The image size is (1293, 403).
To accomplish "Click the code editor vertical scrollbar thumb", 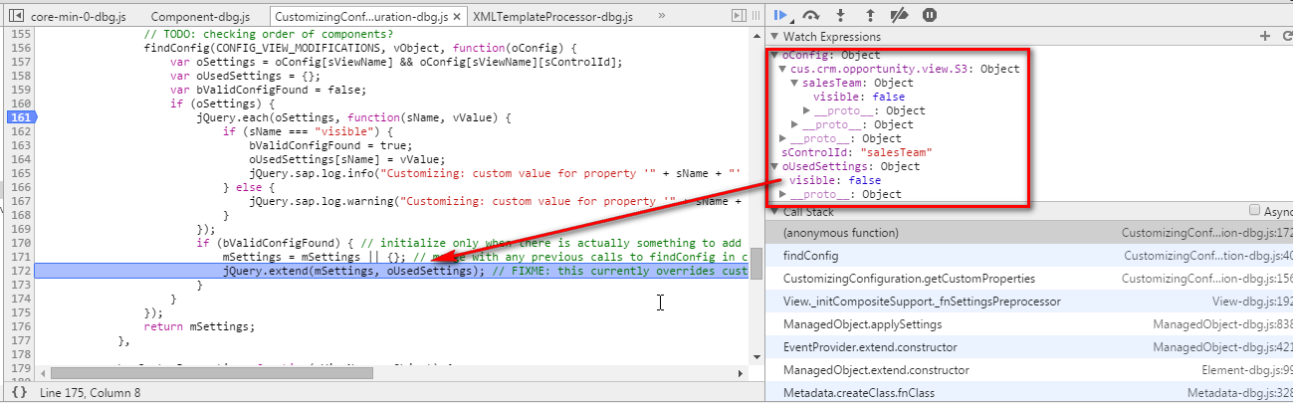I will click(756, 264).
